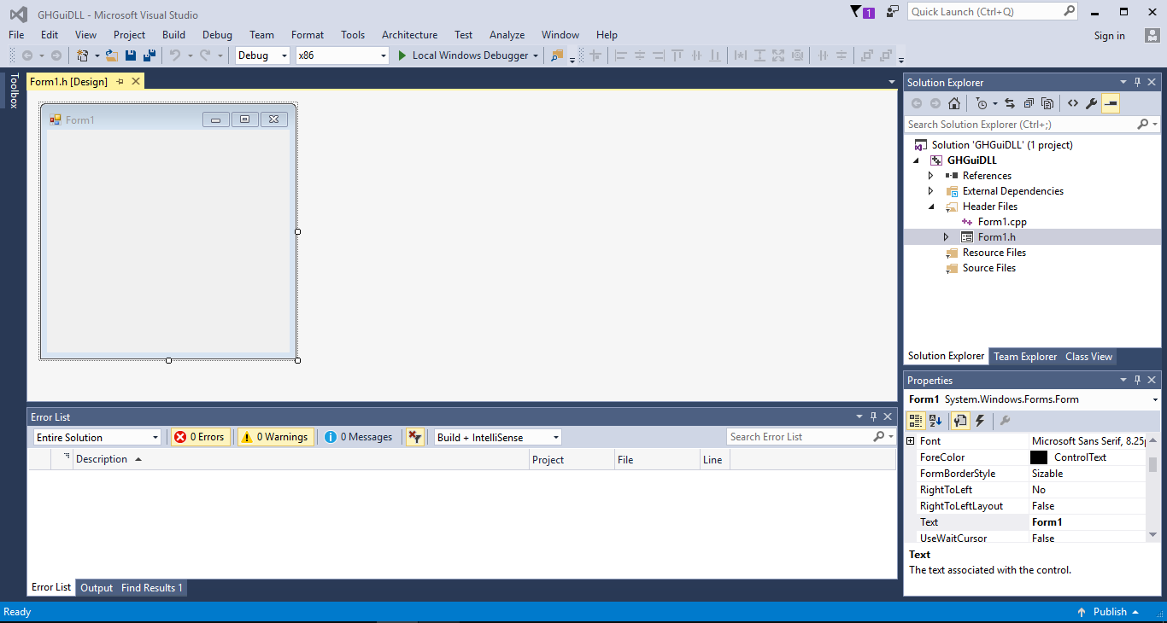1167x623 pixels.
Task: Switch to the Class View tab
Action: click(x=1088, y=357)
